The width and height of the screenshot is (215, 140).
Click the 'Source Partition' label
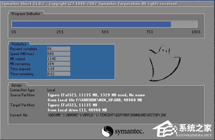[x=22, y=95]
